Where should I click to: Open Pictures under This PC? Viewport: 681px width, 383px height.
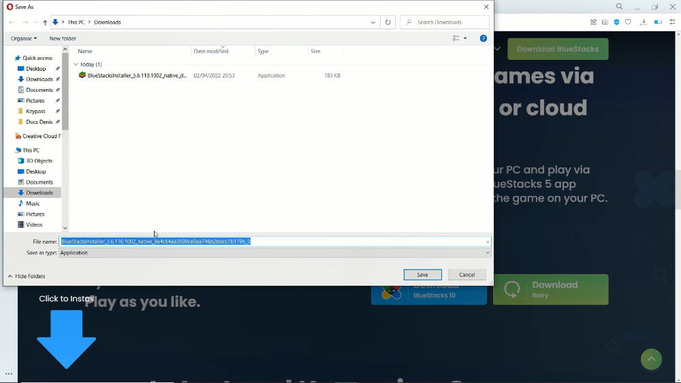[x=35, y=214]
